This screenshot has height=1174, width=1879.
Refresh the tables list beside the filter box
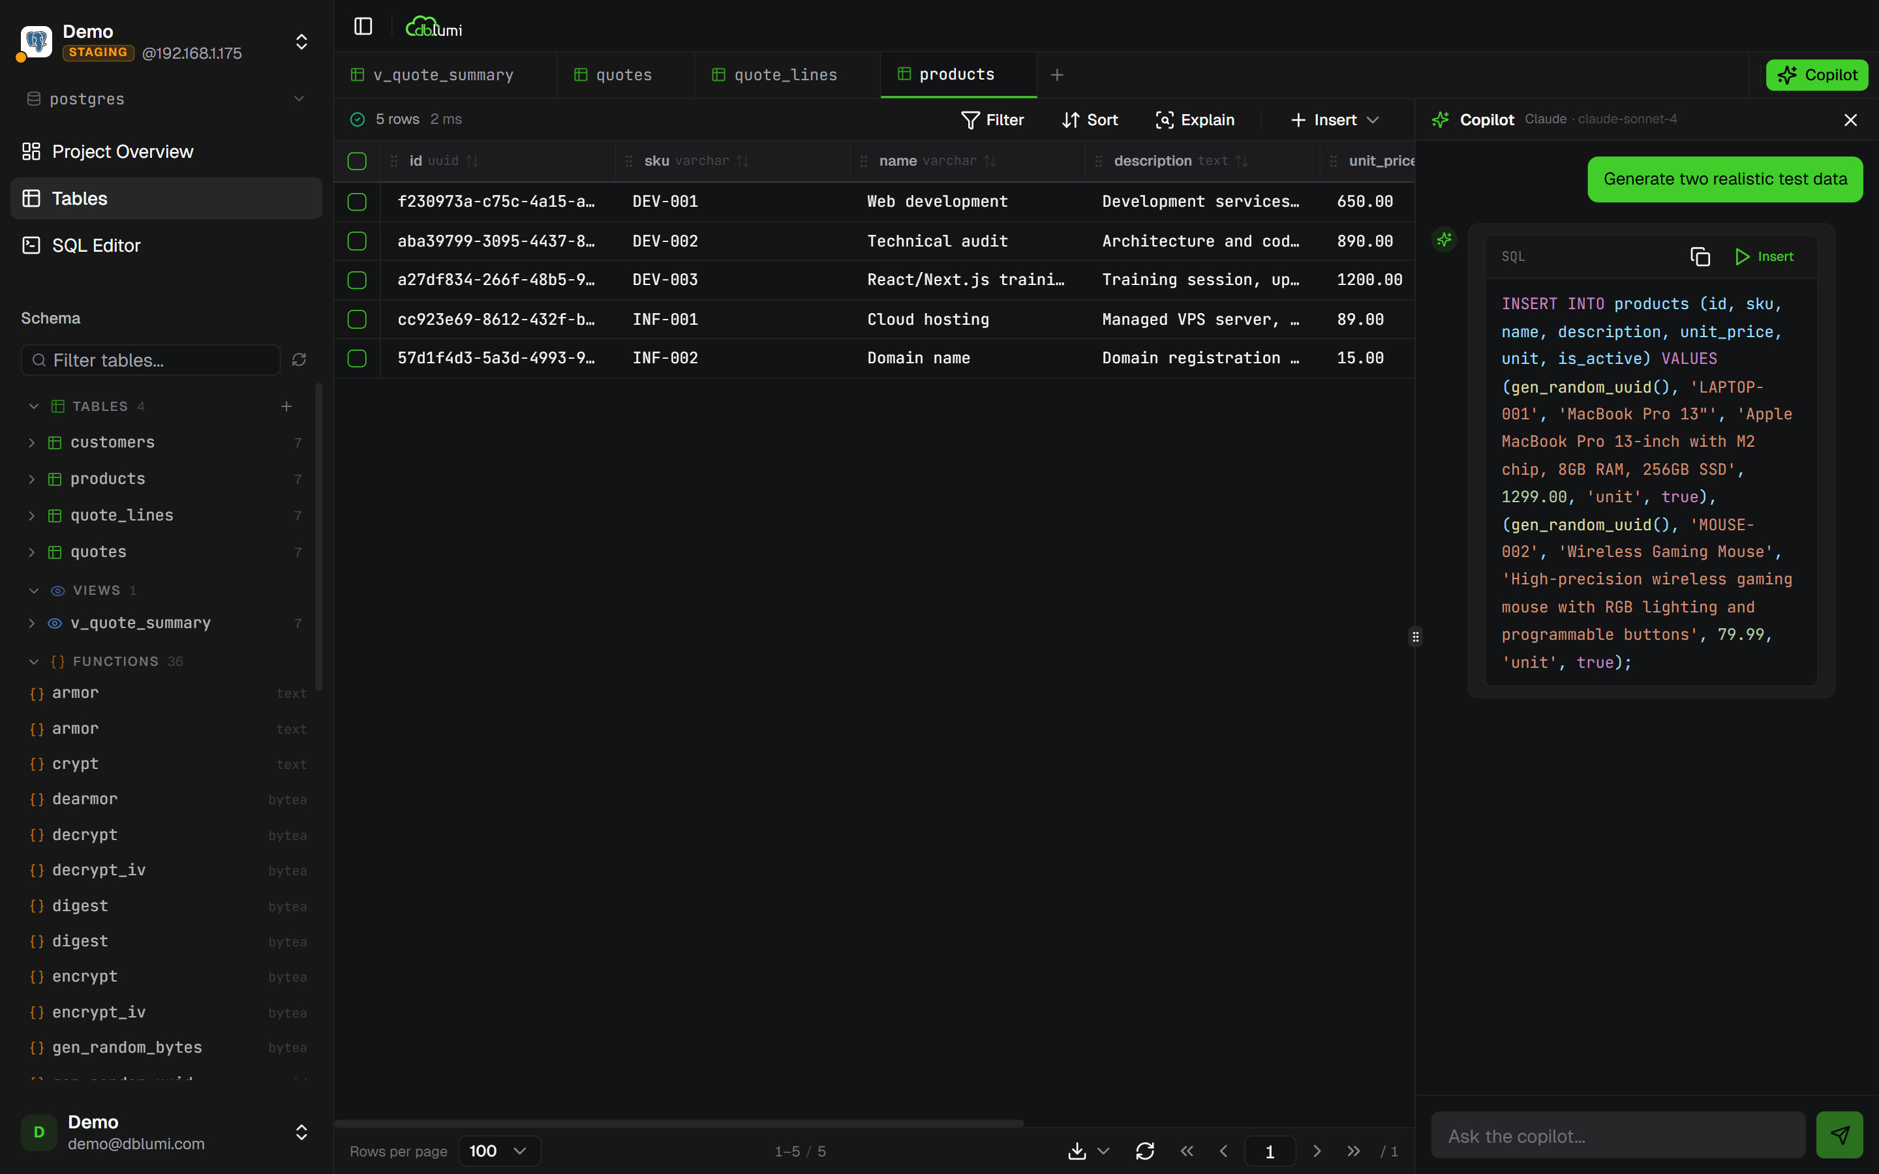pyautogui.click(x=299, y=359)
